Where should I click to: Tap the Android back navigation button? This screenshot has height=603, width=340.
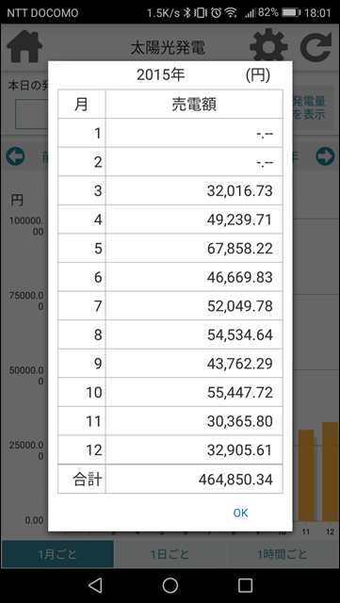click(95, 585)
